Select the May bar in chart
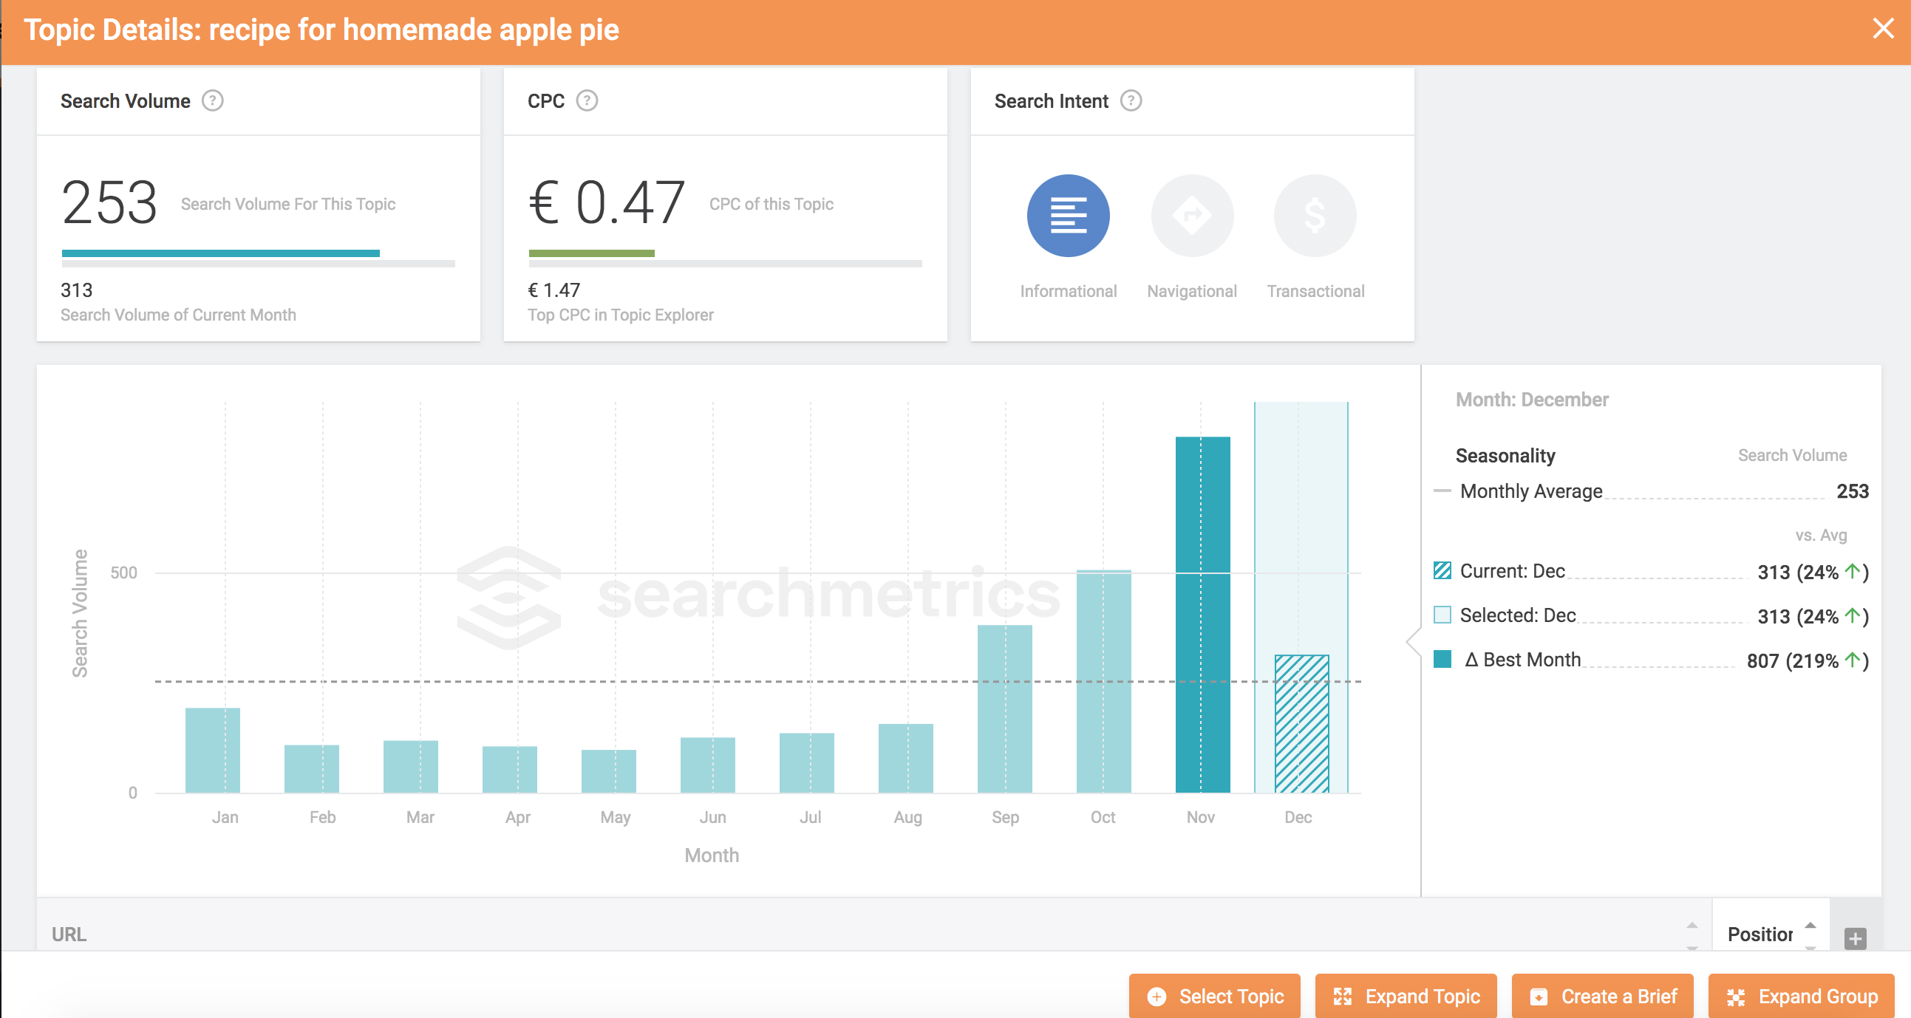The width and height of the screenshot is (1911, 1018). (x=609, y=771)
